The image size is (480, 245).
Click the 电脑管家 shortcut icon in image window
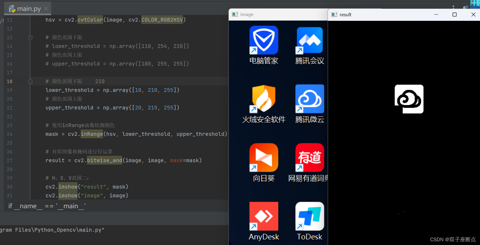click(x=264, y=40)
